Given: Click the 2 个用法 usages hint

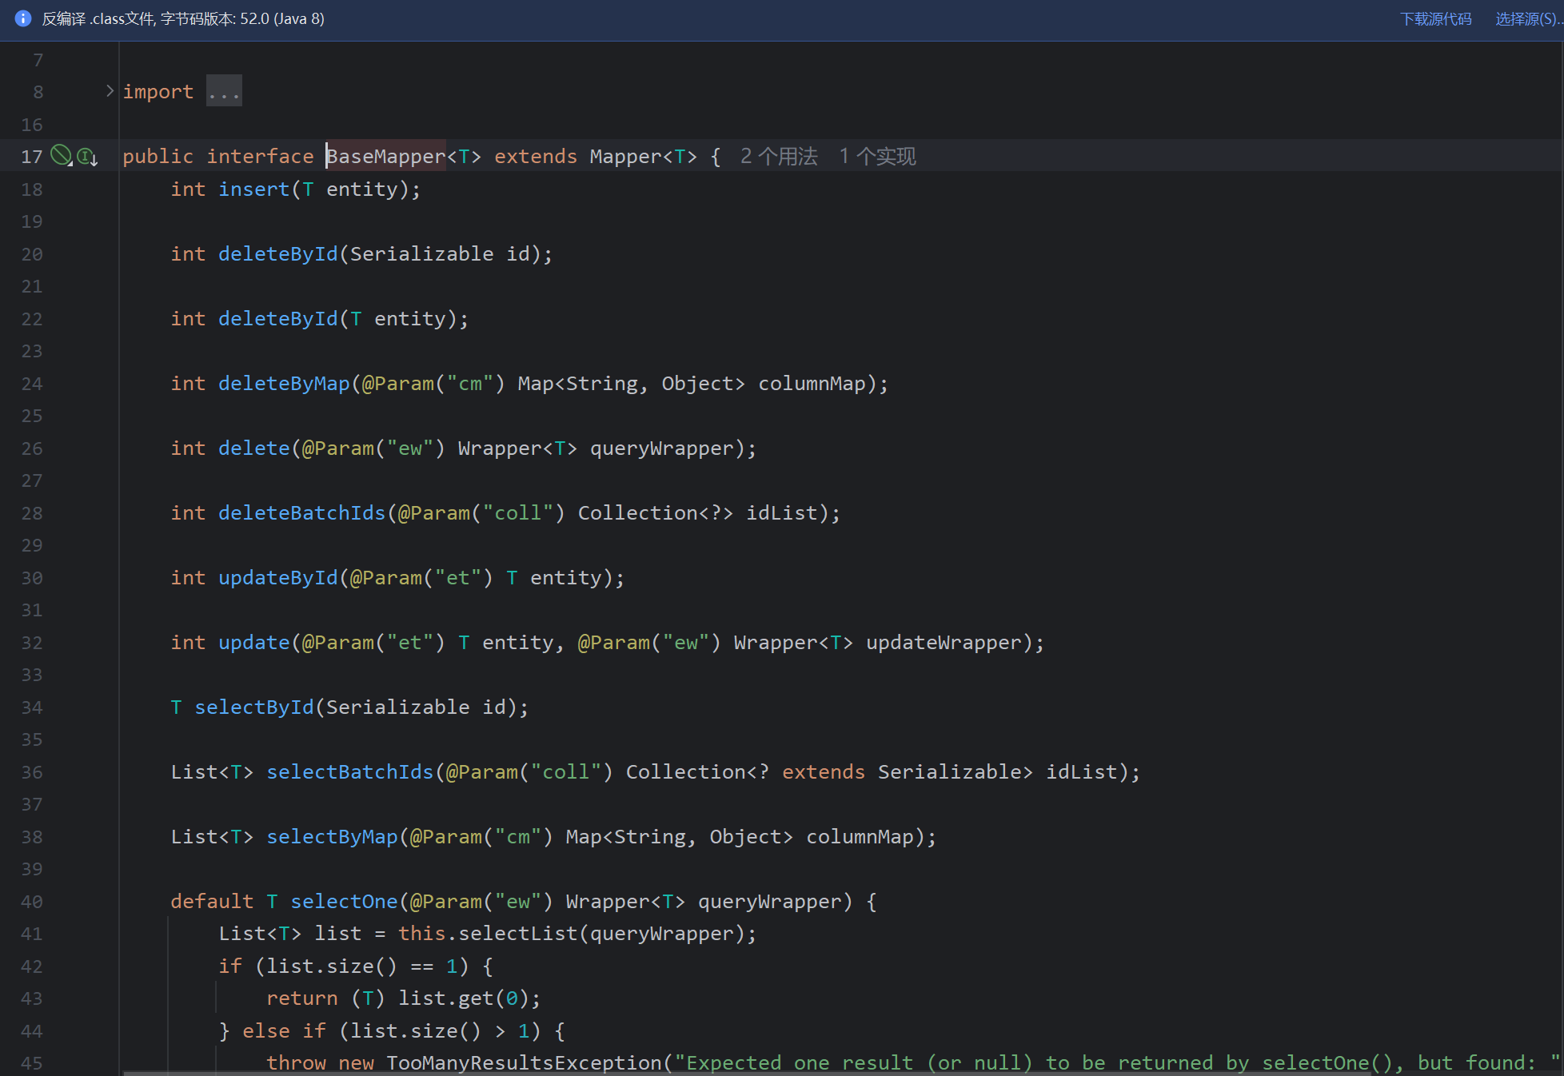Looking at the screenshot, I should (x=779, y=156).
